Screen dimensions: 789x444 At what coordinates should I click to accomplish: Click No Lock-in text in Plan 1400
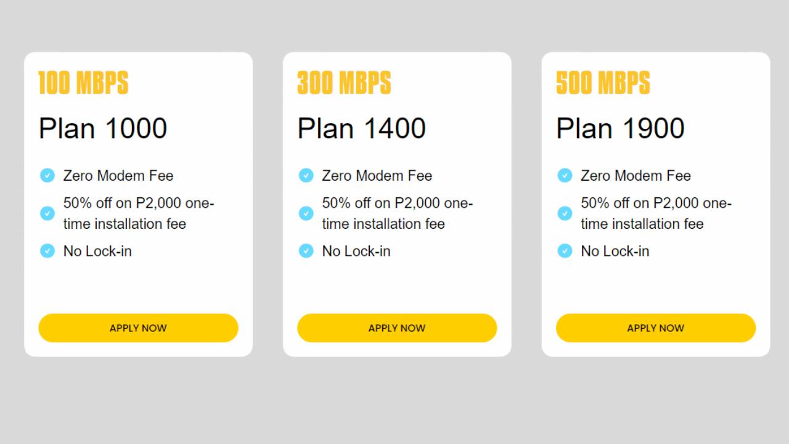click(x=356, y=251)
